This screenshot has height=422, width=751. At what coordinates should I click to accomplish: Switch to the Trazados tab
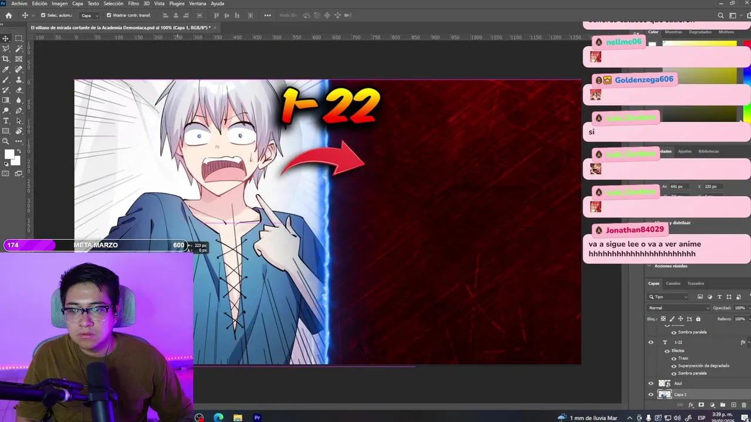pyautogui.click(x=696, y=283)
